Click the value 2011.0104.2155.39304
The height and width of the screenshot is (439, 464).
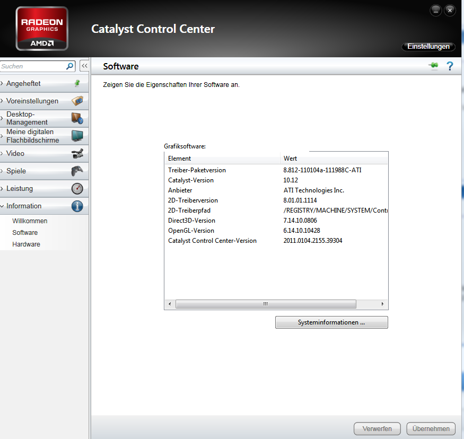click(x=313, y=241)
